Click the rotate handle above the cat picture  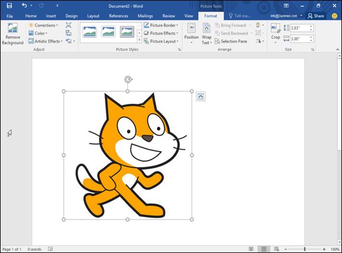[x=129, y=79]
